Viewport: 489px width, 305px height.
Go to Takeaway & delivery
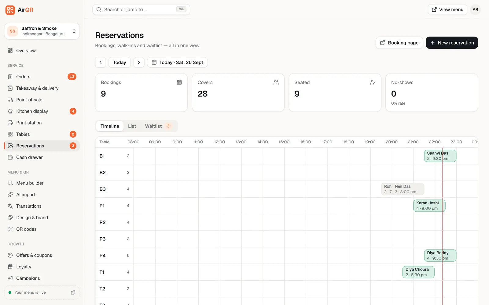[x=42, y=88]
